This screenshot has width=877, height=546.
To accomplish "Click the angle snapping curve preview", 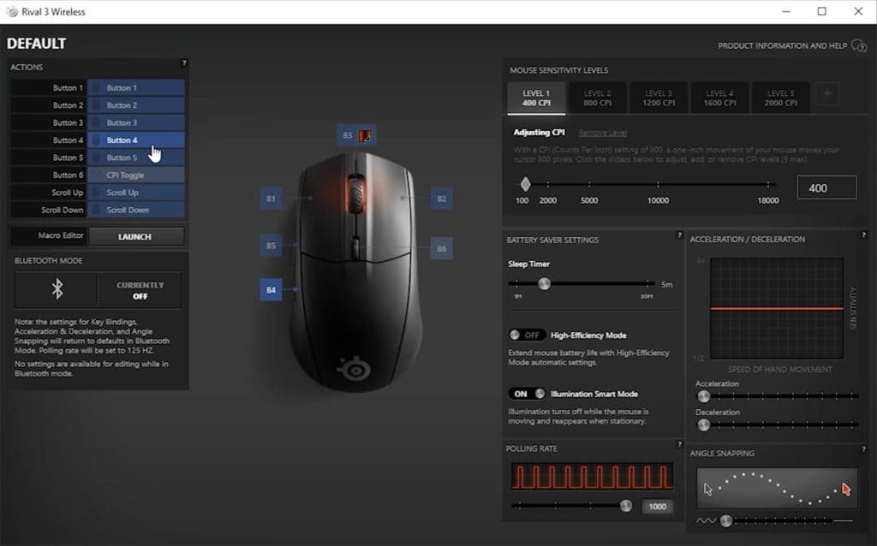I will tap(777, 489).
